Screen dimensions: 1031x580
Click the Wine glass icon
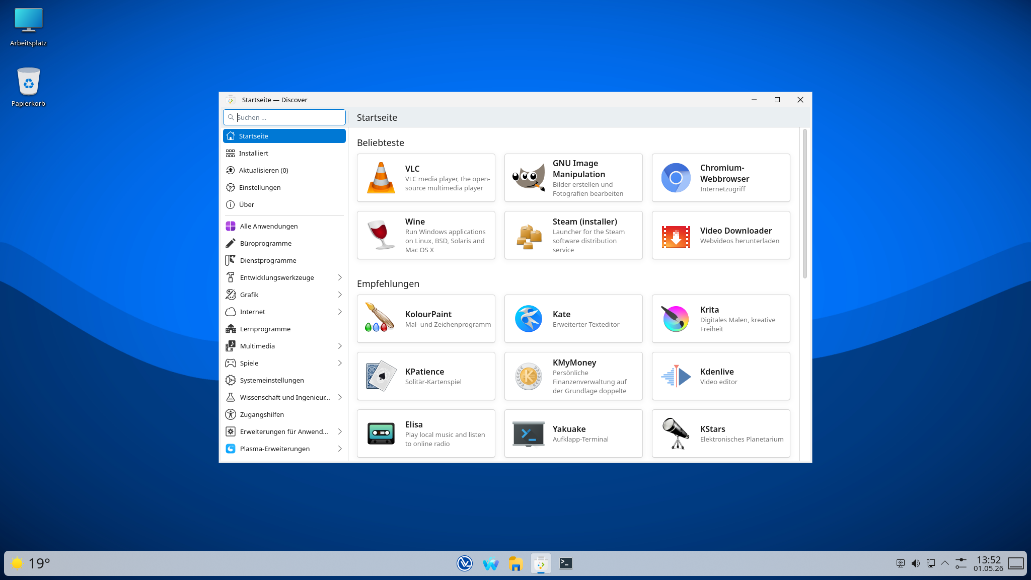[381, 235]
